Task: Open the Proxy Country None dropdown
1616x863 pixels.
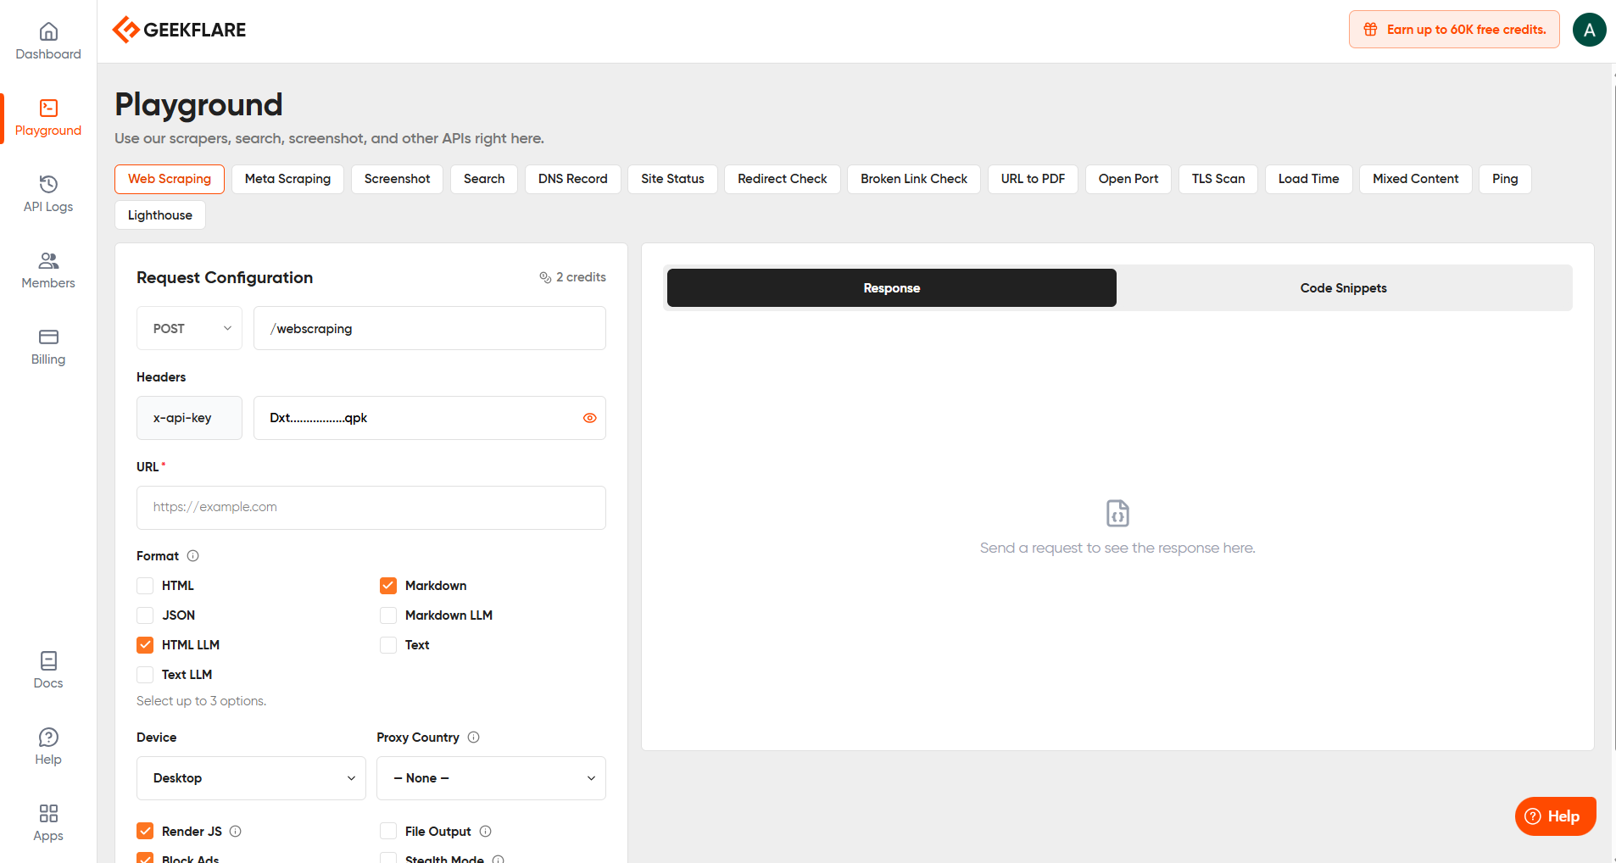Action: click(491, 778)
